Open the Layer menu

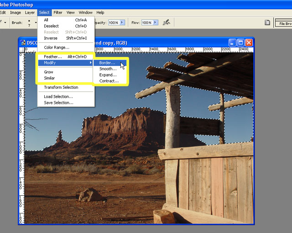pos(30,12)
